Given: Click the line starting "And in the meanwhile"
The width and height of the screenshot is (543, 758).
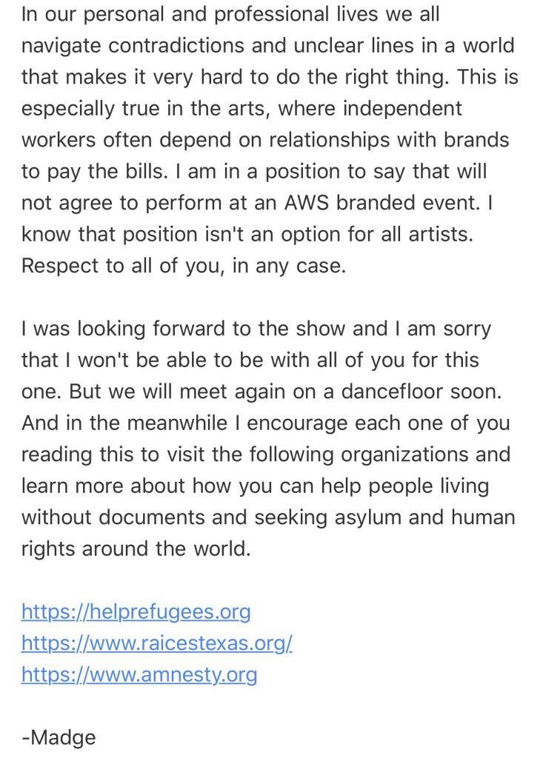Looking at the screenshot, I should [x=267, y=423].
